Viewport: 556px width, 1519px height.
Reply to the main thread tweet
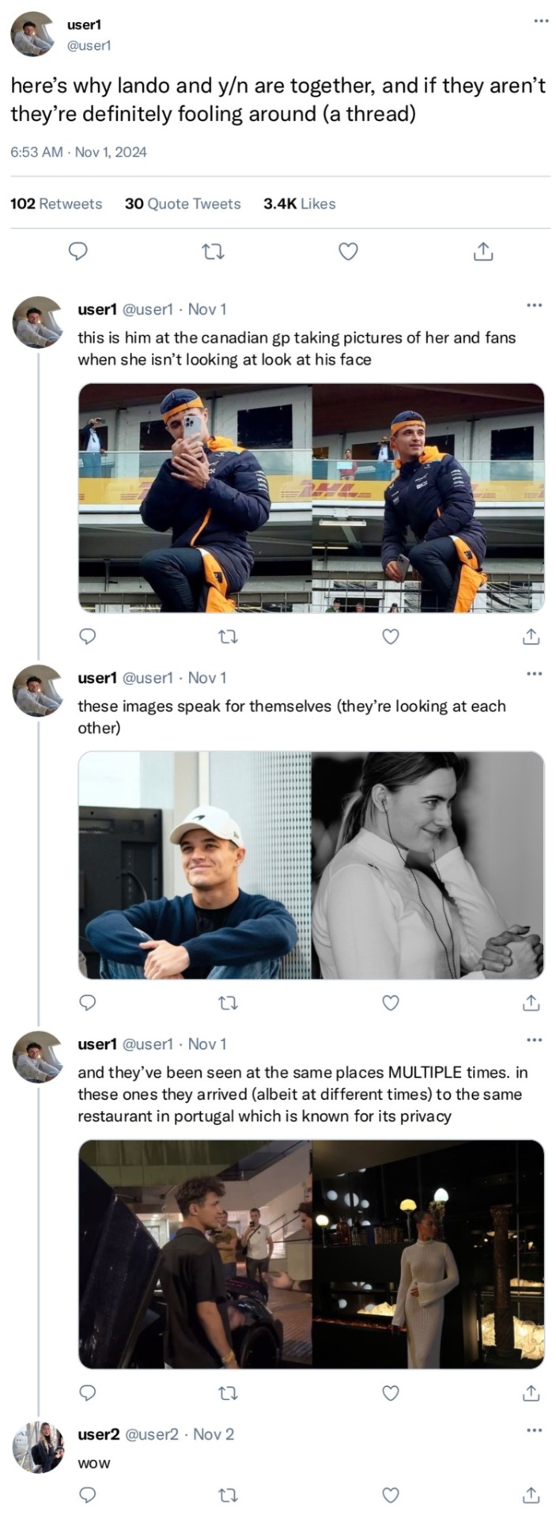coord(78,252)
